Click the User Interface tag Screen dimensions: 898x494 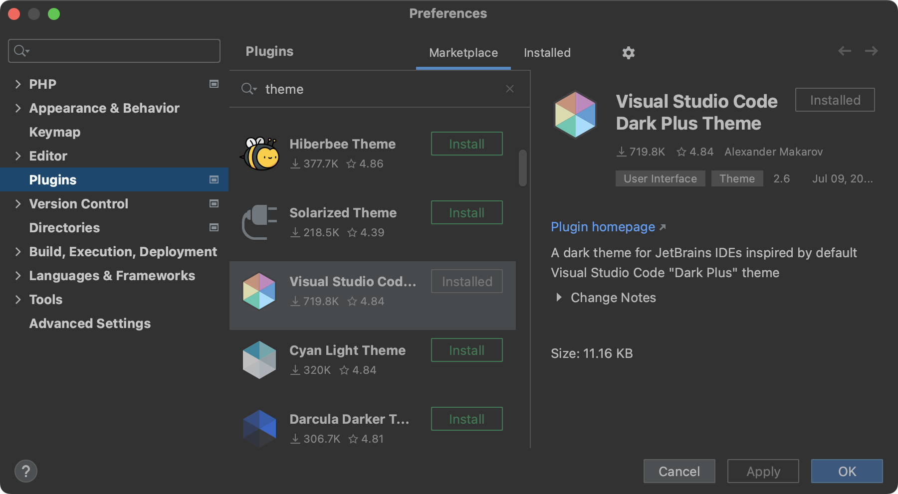[x=660, y=179]
